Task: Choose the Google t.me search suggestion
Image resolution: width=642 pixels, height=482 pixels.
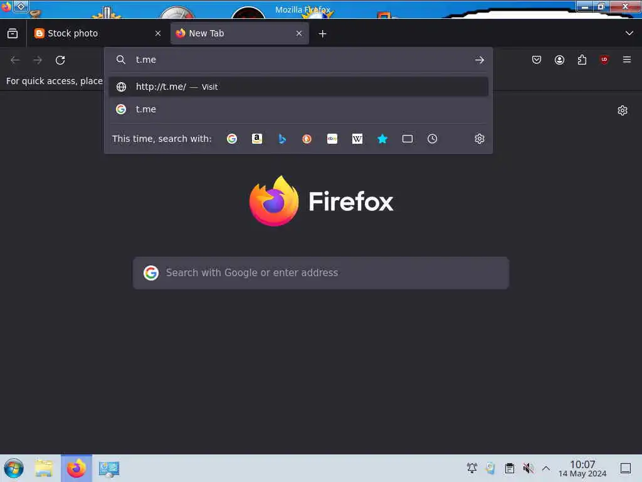Action: [x=298, y=109]
